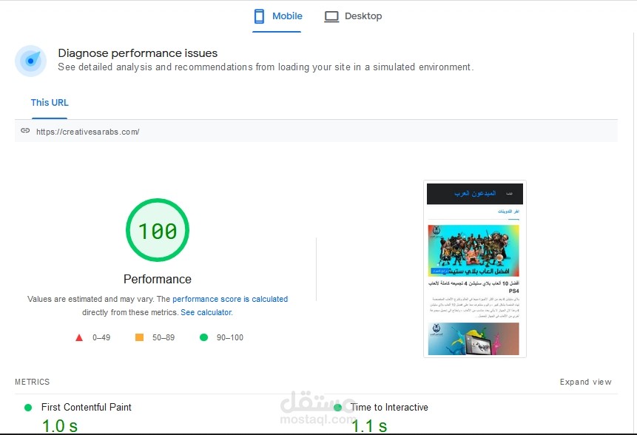The width and height of the screenshot is (637, 435).
Task: Click the green dot beside Time to Interactive
Action: click(x=337, y=408)
